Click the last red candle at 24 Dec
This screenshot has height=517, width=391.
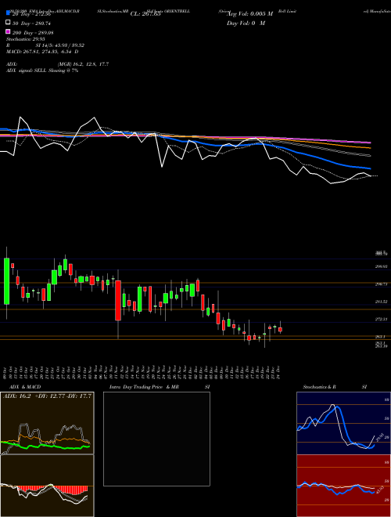(281, 329)
